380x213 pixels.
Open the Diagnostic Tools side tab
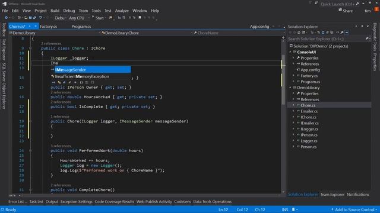pyautogui.click(x=375, y=37)
